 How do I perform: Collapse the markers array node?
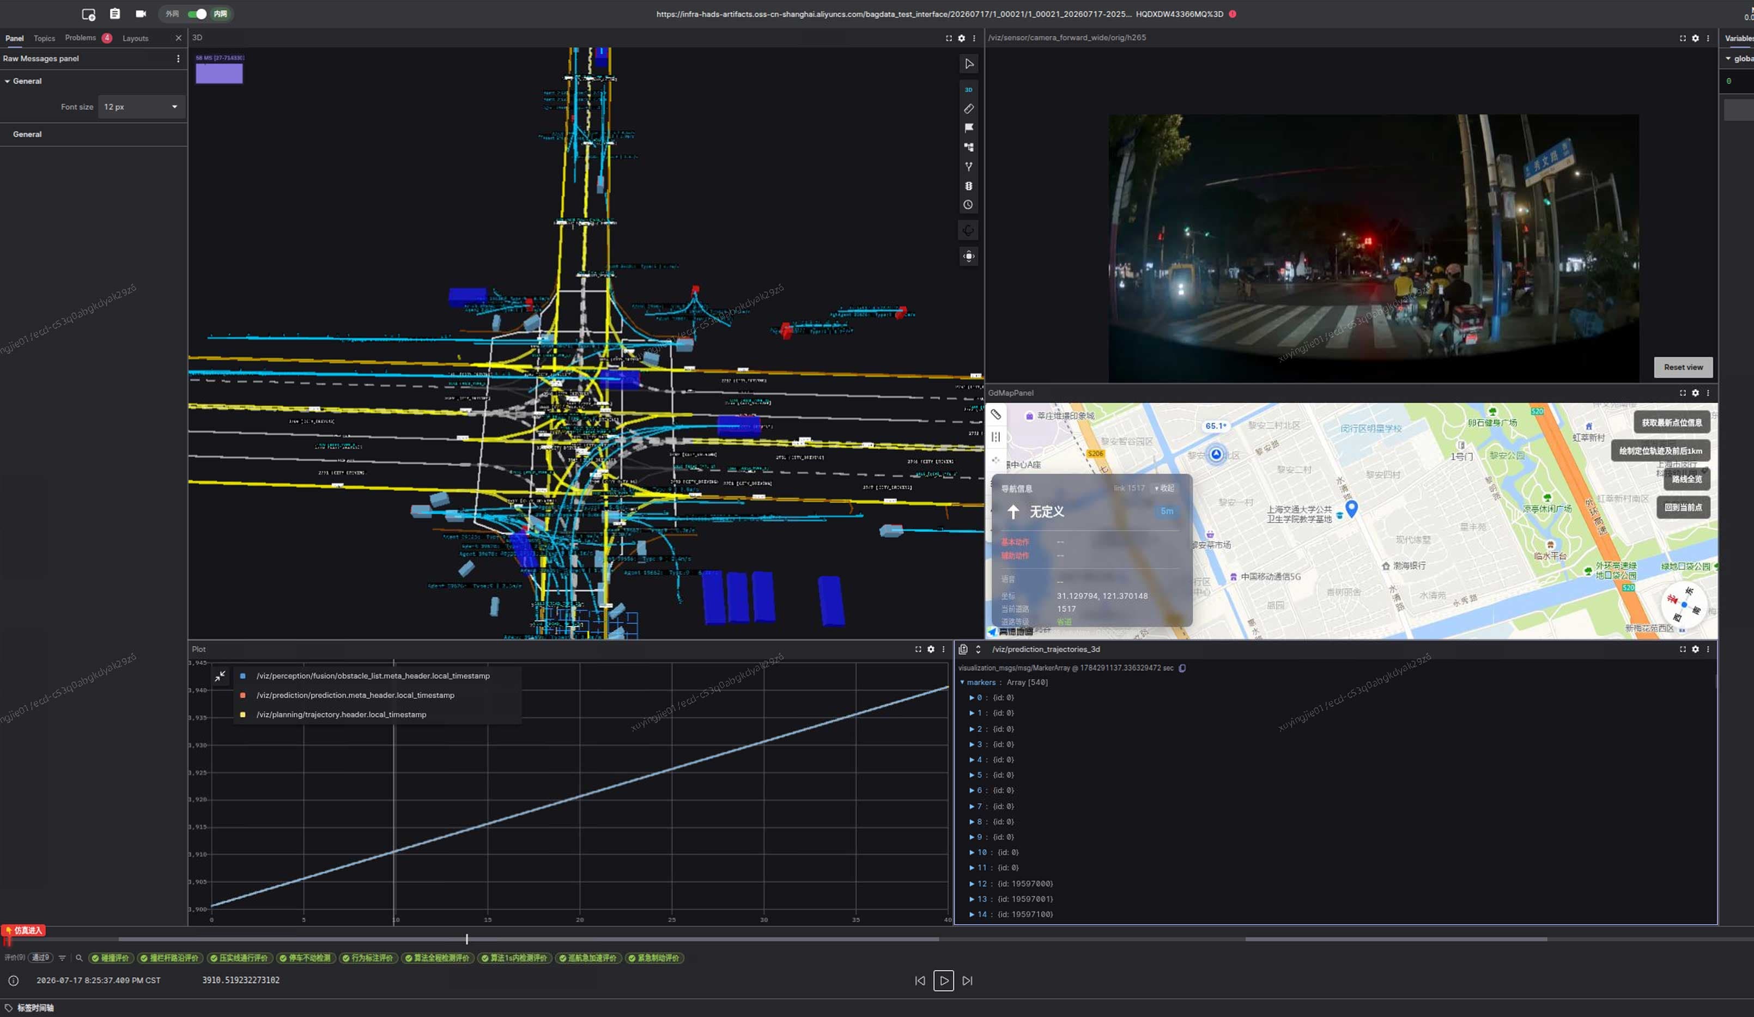(x=962, y=683)
